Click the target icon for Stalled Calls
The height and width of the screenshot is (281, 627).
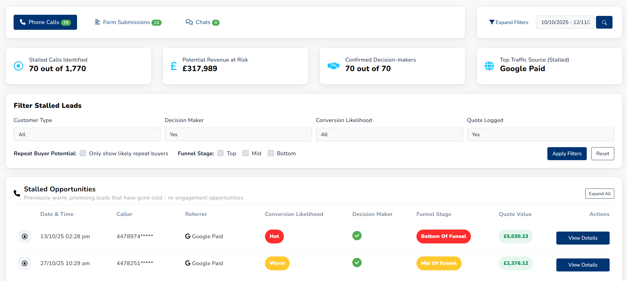click(19, 66)
